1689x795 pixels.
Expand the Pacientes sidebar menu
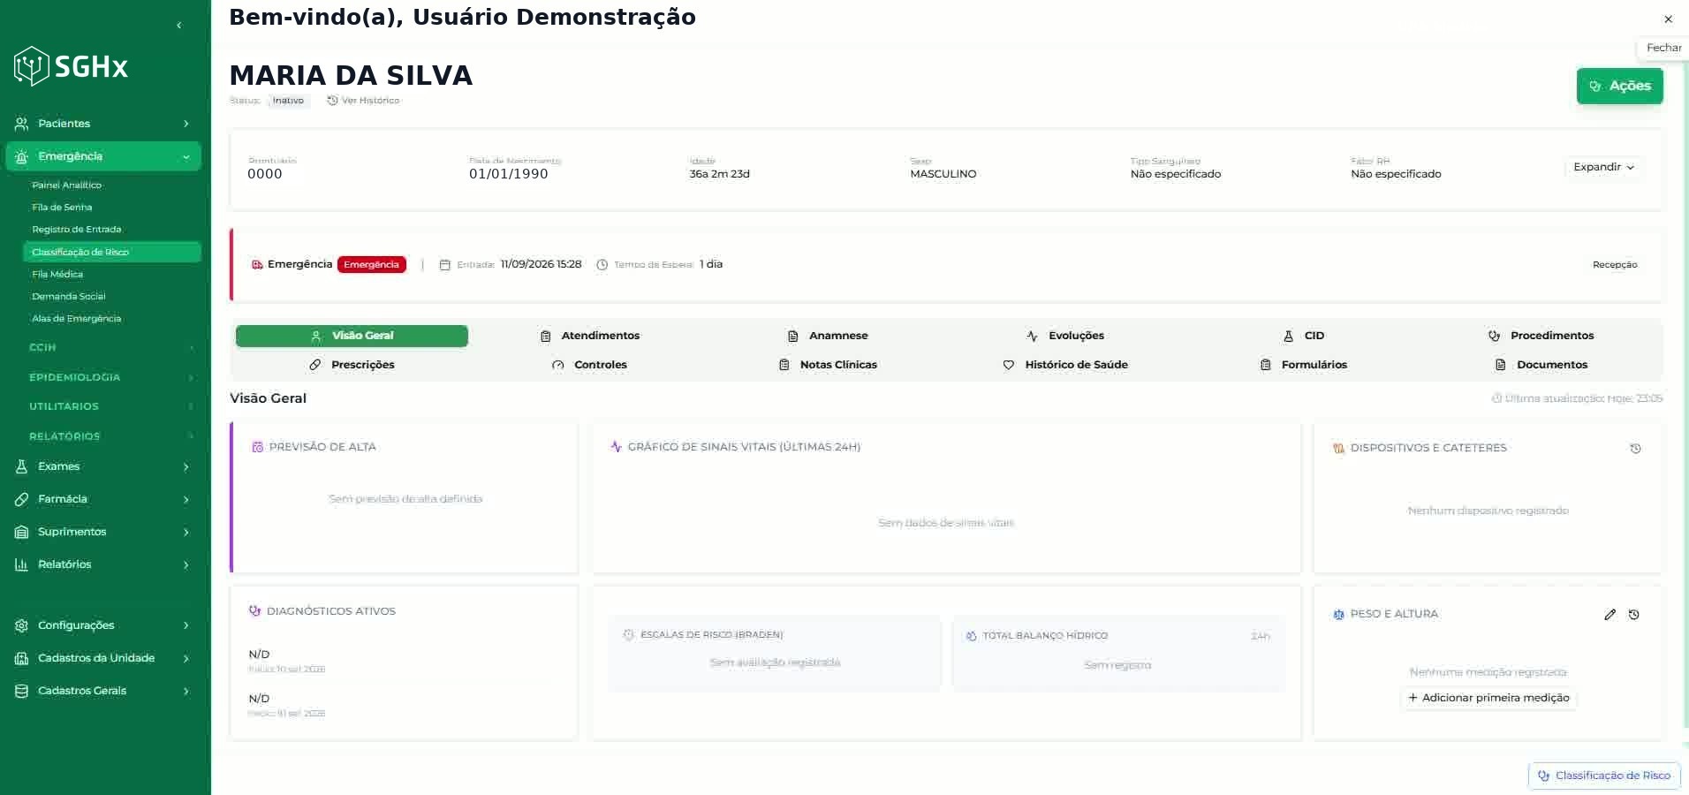[103, 124]
